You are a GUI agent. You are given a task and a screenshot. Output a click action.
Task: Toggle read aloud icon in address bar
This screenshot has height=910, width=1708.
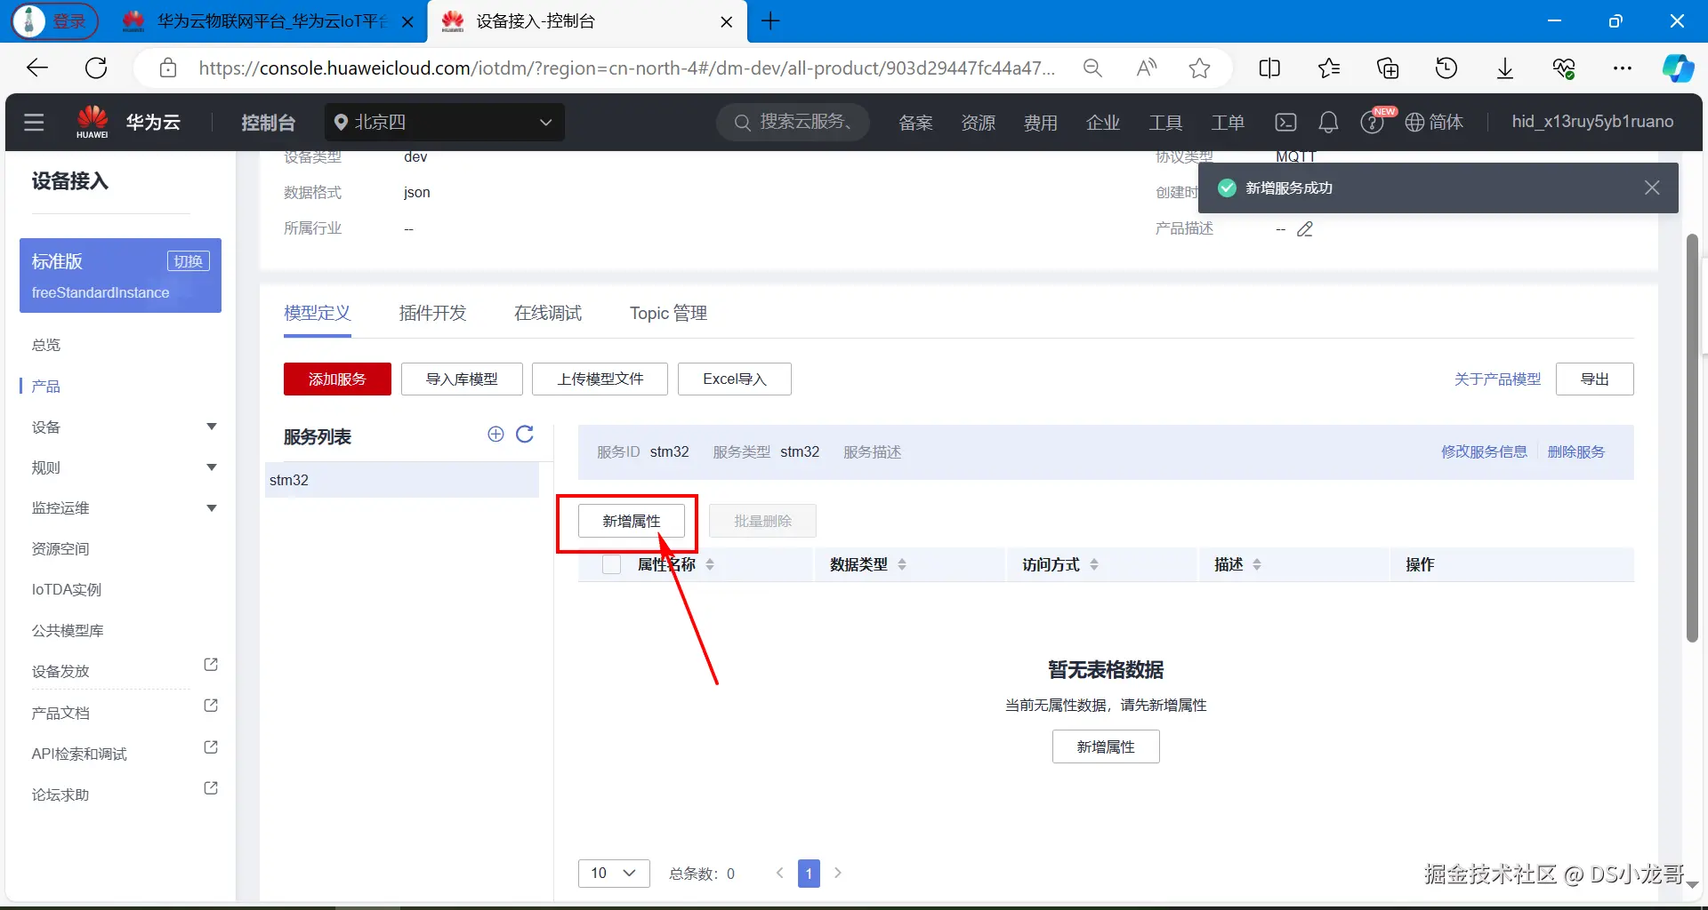(x=1147, y=68)
